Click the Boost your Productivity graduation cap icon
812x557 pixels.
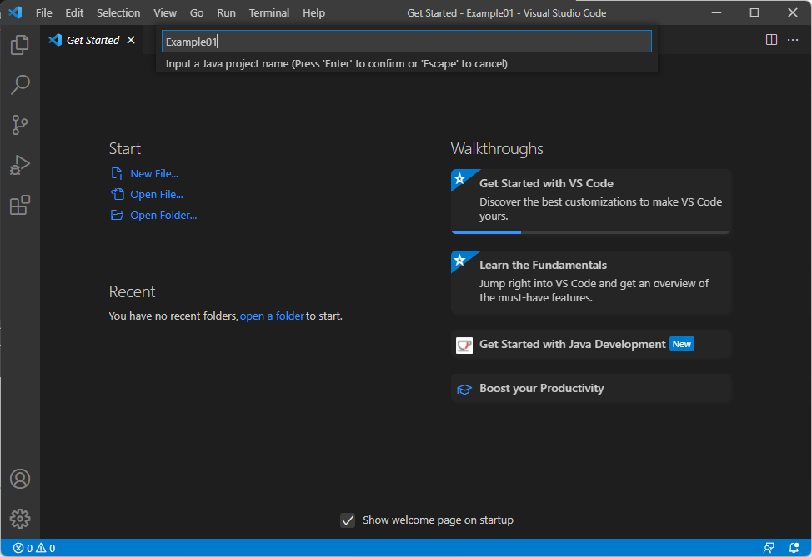pyautogui.click(x=464, y=389)
